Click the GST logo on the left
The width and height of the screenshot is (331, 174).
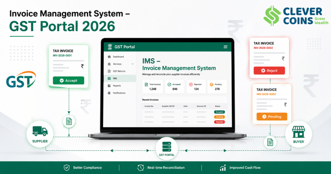21,80
